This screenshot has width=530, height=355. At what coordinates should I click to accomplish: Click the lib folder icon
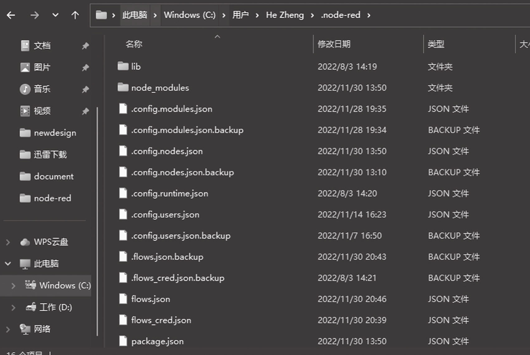coord(123,66)
